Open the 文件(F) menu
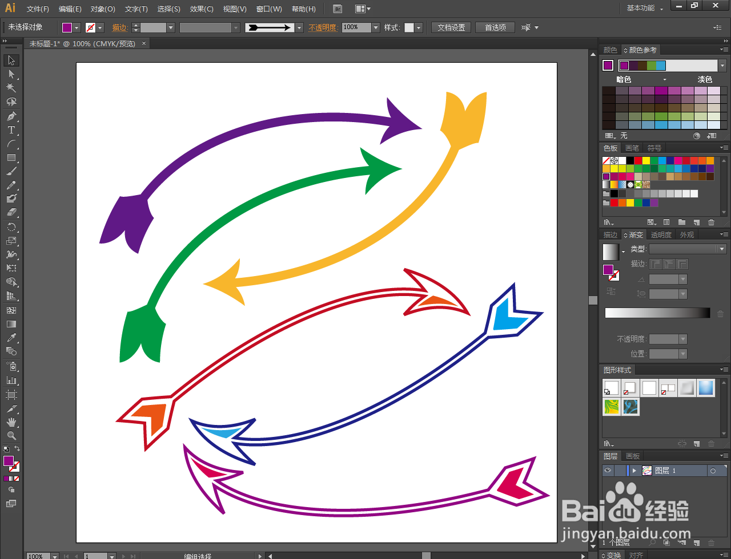Image resolution: width=731 pixels, height=559 pixels. click(x=38, y=9)
